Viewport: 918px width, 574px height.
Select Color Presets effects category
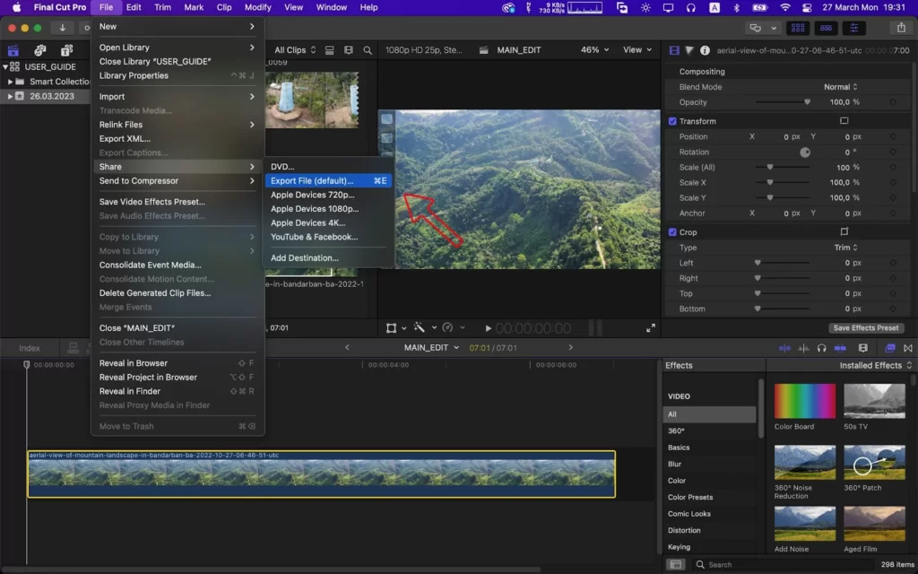709,497
